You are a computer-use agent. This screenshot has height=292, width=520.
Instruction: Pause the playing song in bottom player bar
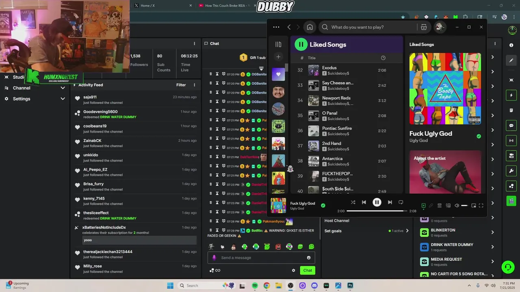377,202
